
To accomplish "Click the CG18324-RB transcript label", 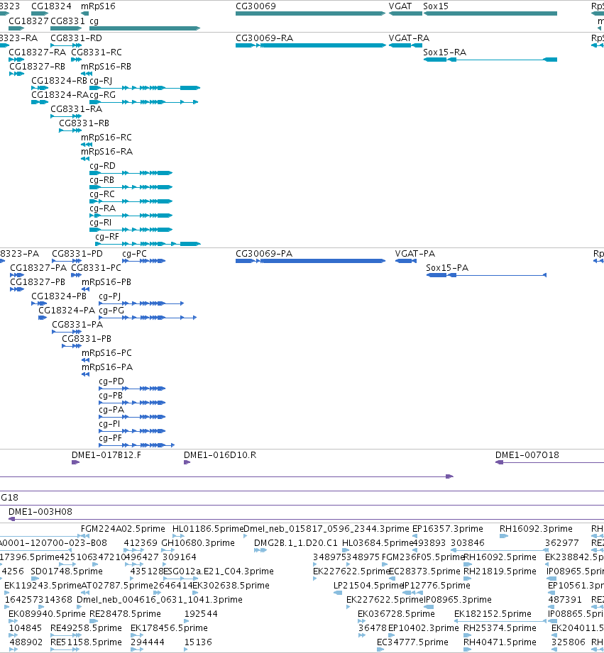I will click(59, 80).
